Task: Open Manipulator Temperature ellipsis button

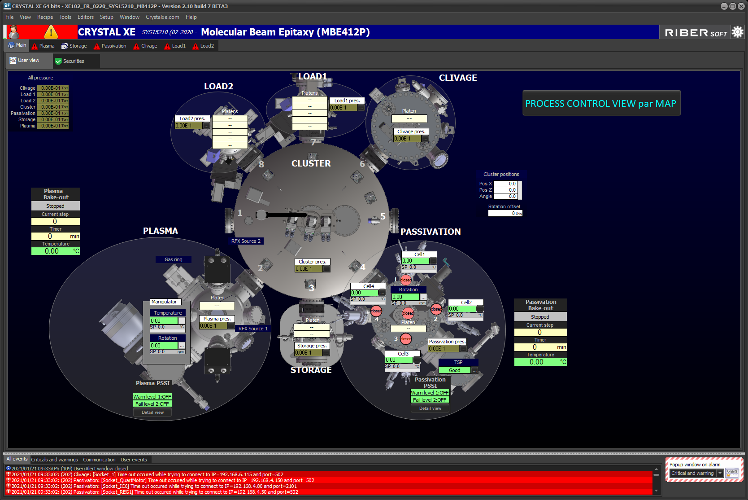Action: coord(182,321)
